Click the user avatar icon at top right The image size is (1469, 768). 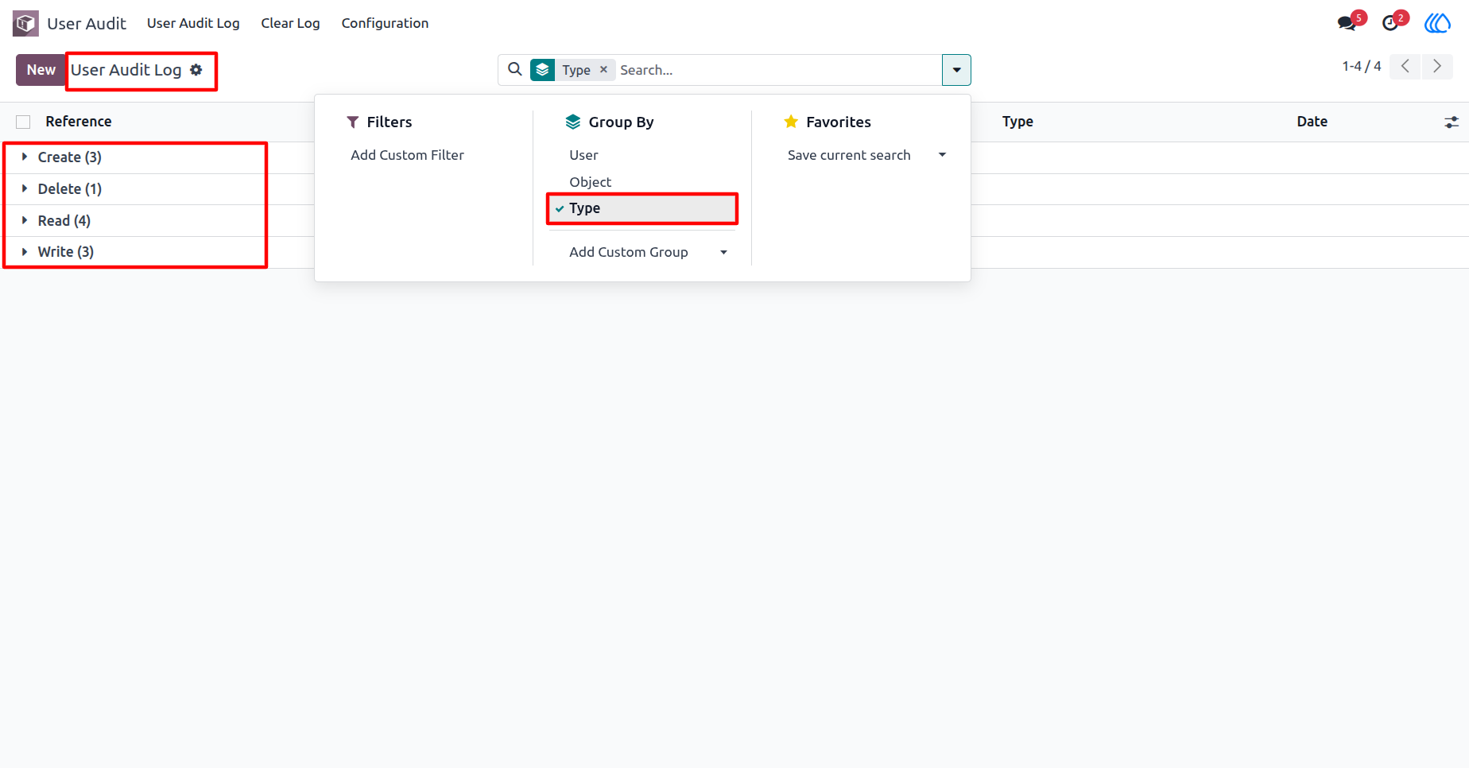coord(1437,23)
